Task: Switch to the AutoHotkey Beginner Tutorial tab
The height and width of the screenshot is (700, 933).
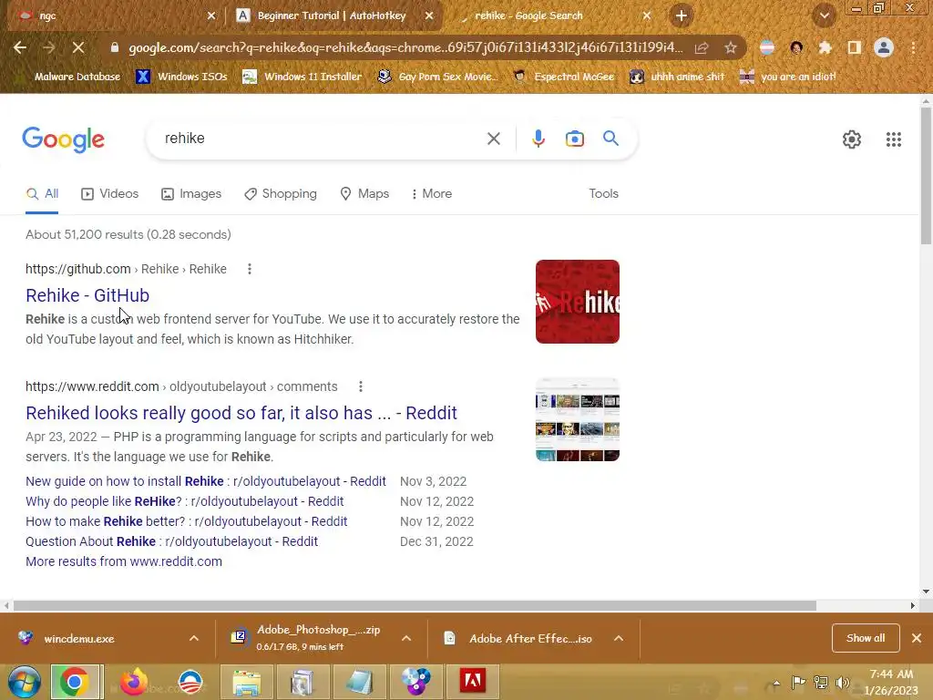Action: click(333, 15)
